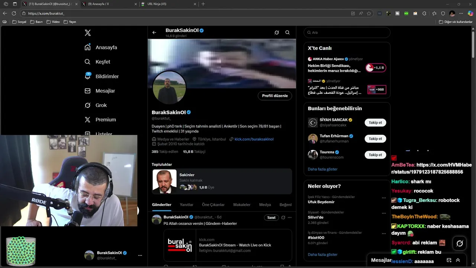The width and height of the screenshot is (476, 268).
Task: Click Tanıt button on the post
Action: coord(271,217)
